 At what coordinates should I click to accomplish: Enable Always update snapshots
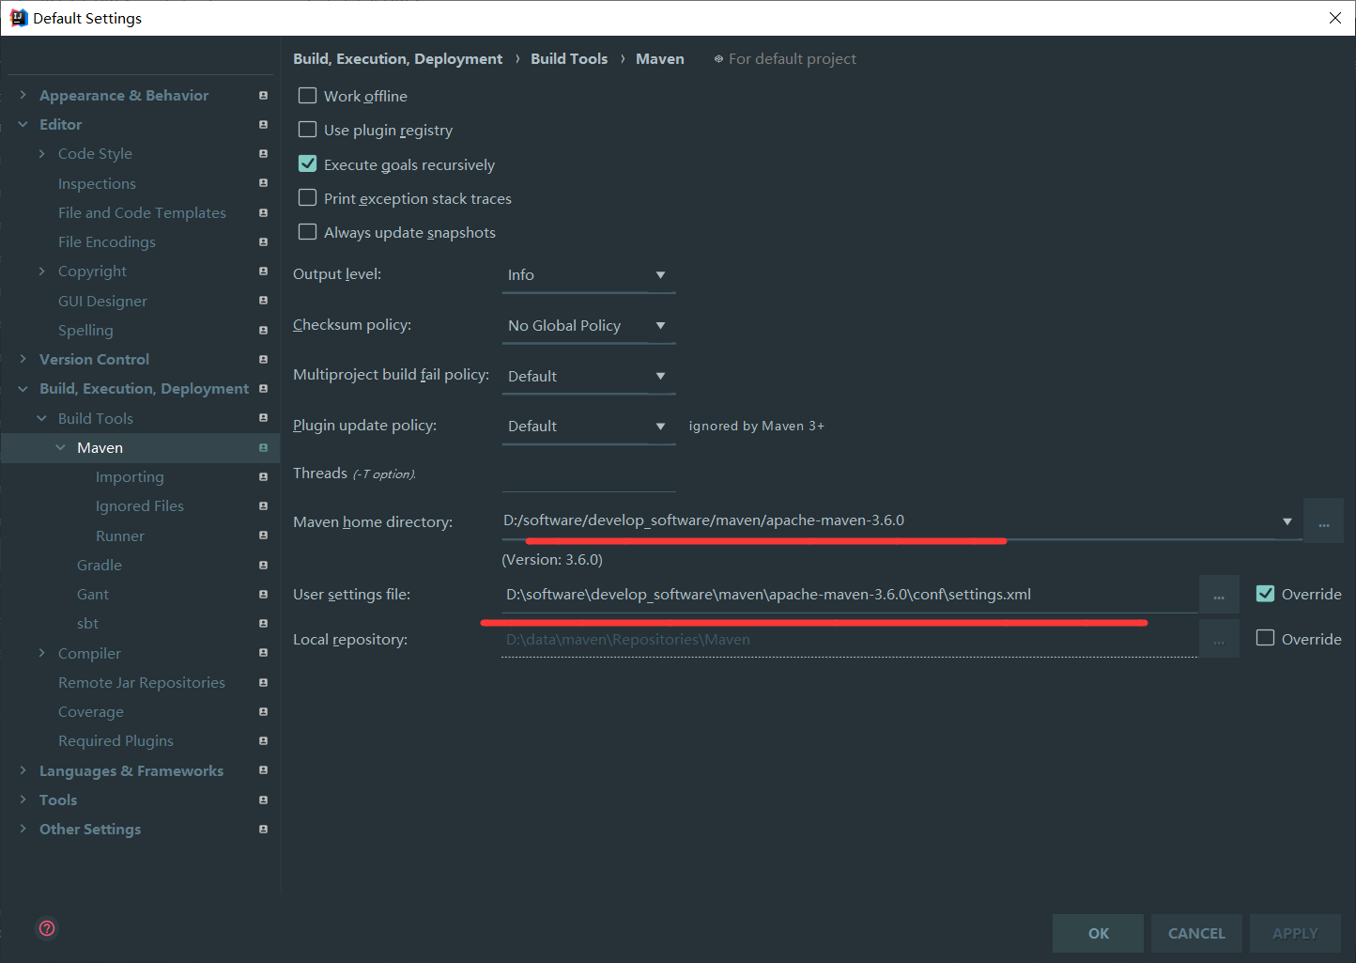click(x=307, y=232)
